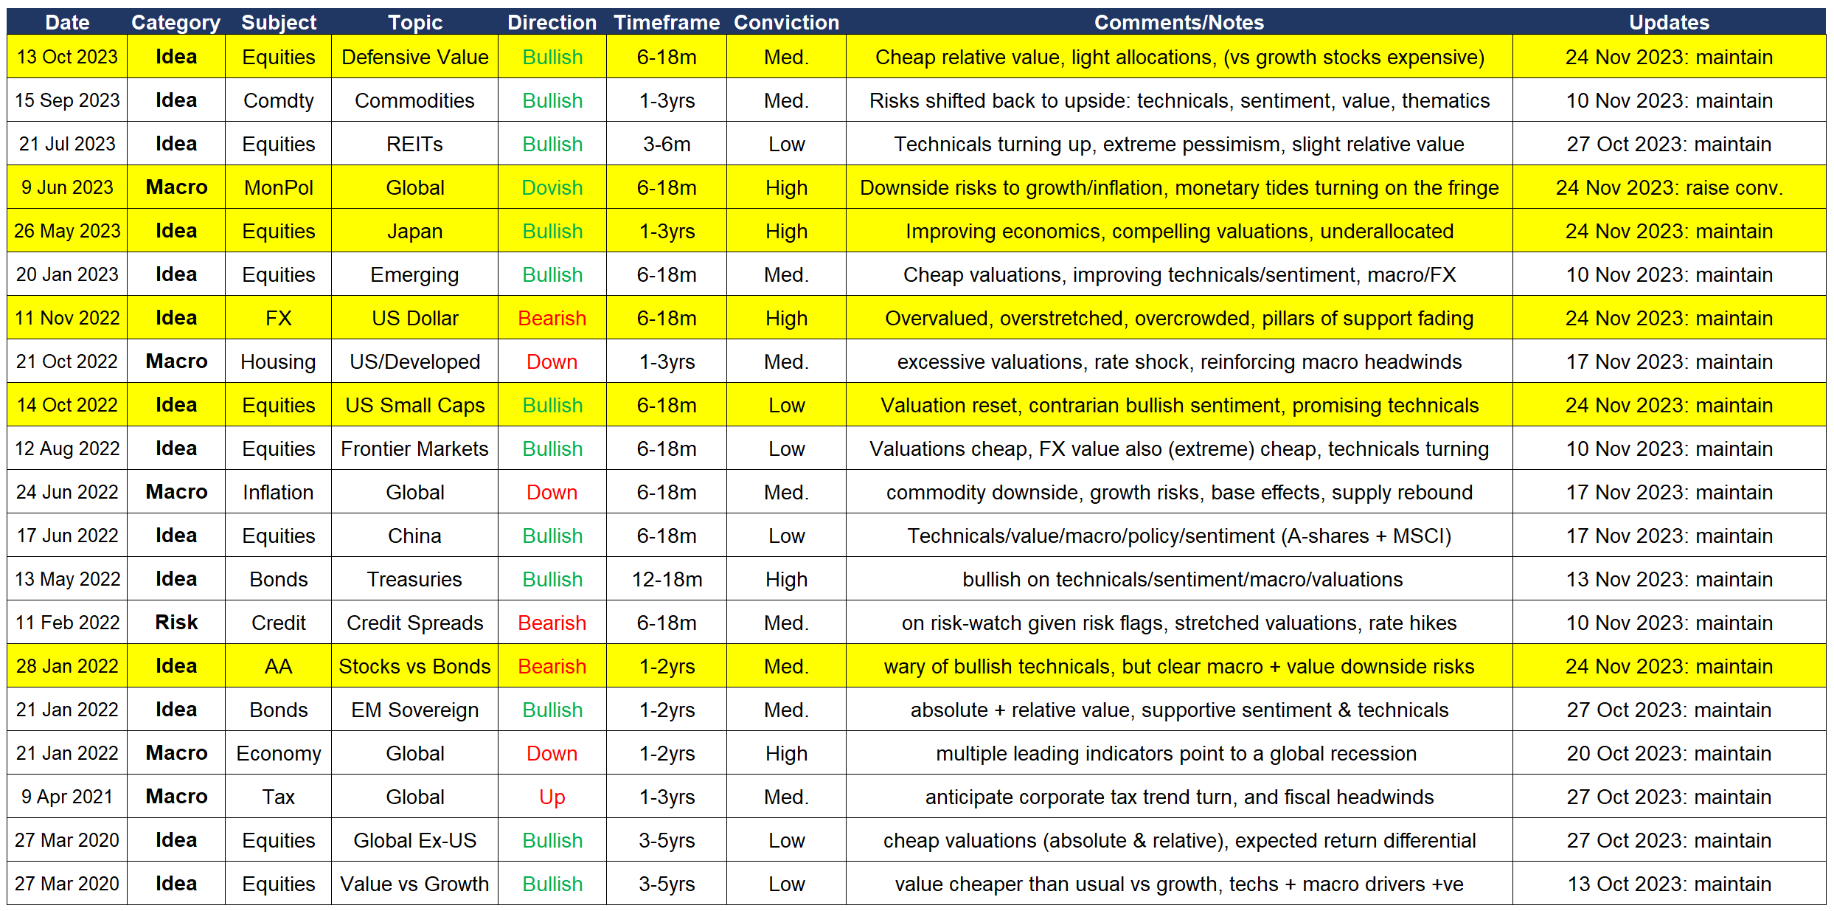Viewport: 1834px width, 911px height.
Task: Select the 'Dovish' direction cell
Action: (552, 187)
